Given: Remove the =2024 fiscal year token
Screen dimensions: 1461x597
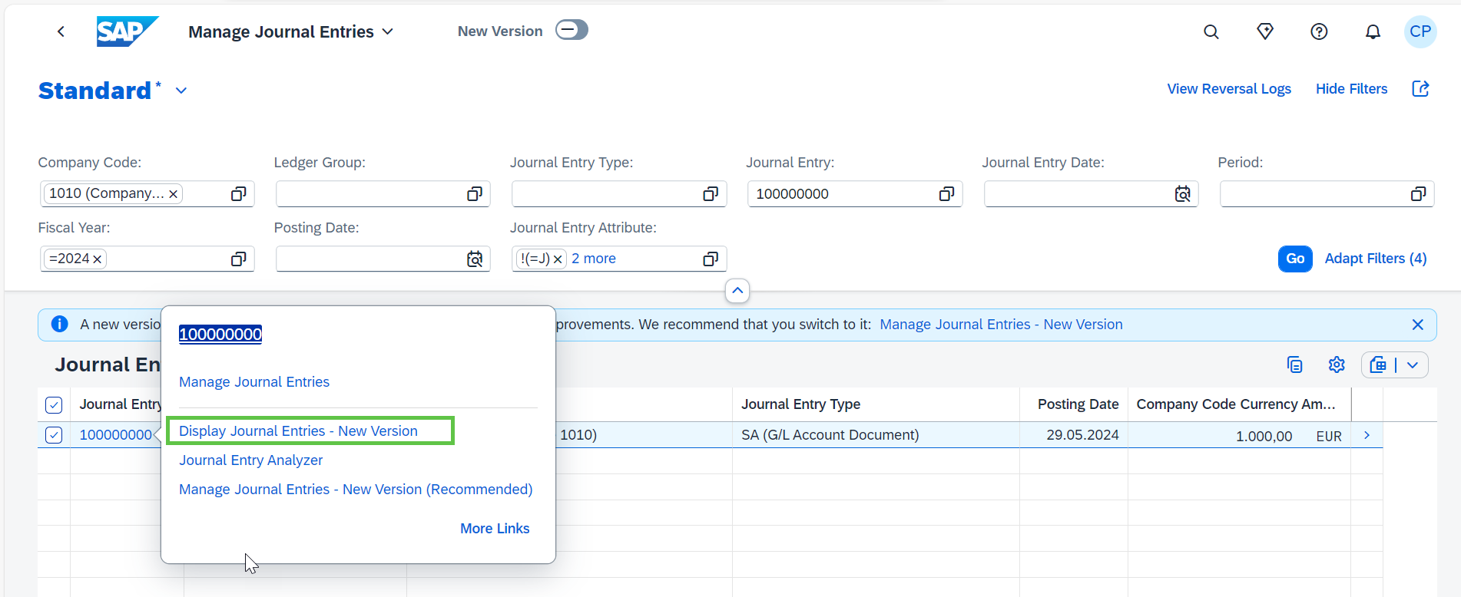Looking at the screenshot, I should pos(98,259).
